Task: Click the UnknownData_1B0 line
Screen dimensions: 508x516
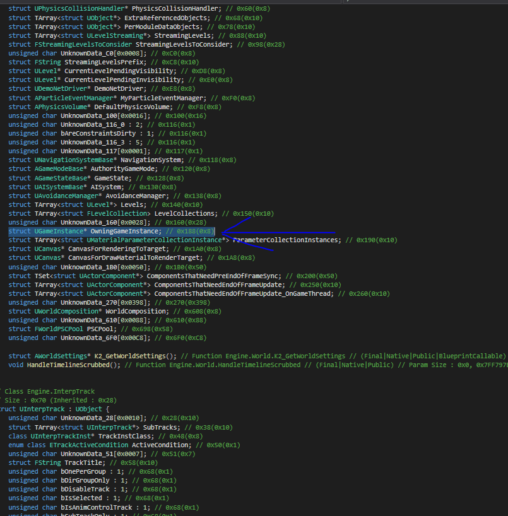Action: [107, 267]
